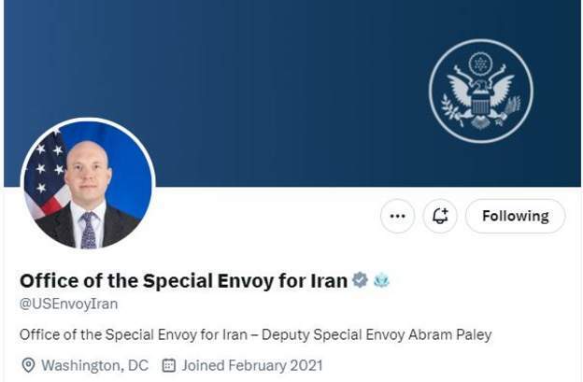
Task: Click the bold profile name heading
Action: pos(183,279)
